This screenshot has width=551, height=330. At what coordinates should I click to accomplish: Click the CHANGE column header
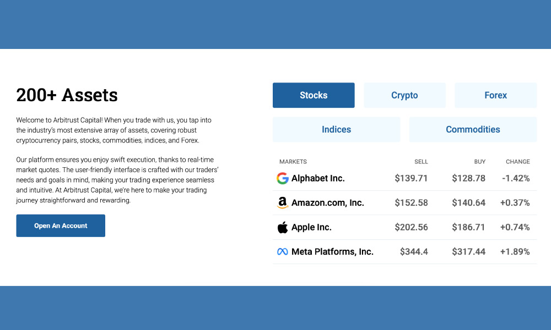click(517, 161)
